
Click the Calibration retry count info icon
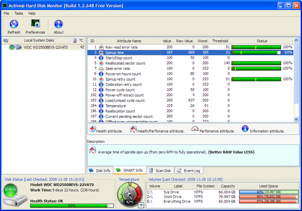[101, 84]
